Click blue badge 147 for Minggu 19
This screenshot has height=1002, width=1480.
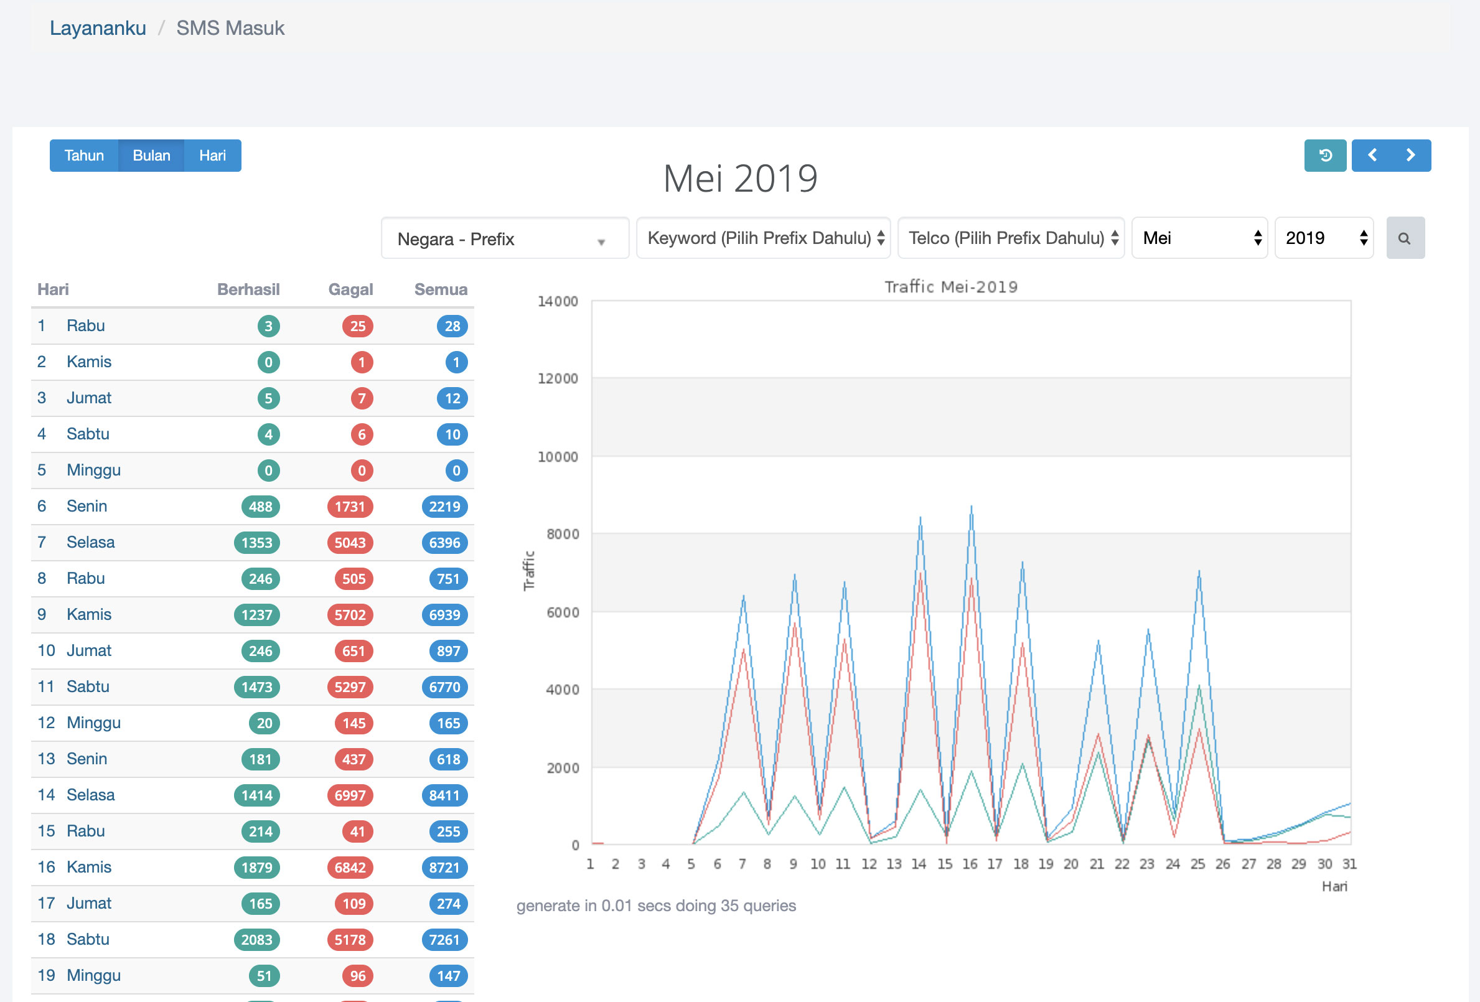pos(448,976)
